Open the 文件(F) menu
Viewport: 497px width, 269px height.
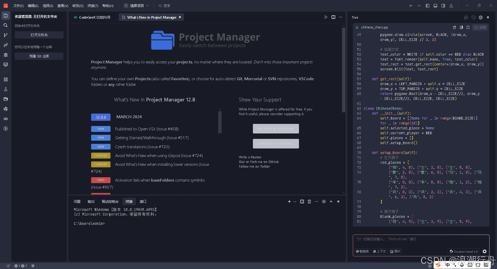pos(18,6)
